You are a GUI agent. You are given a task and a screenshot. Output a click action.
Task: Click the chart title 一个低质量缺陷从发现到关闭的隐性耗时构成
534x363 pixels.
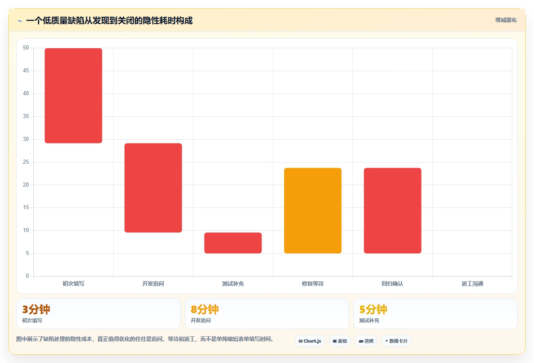click(109, 20)
